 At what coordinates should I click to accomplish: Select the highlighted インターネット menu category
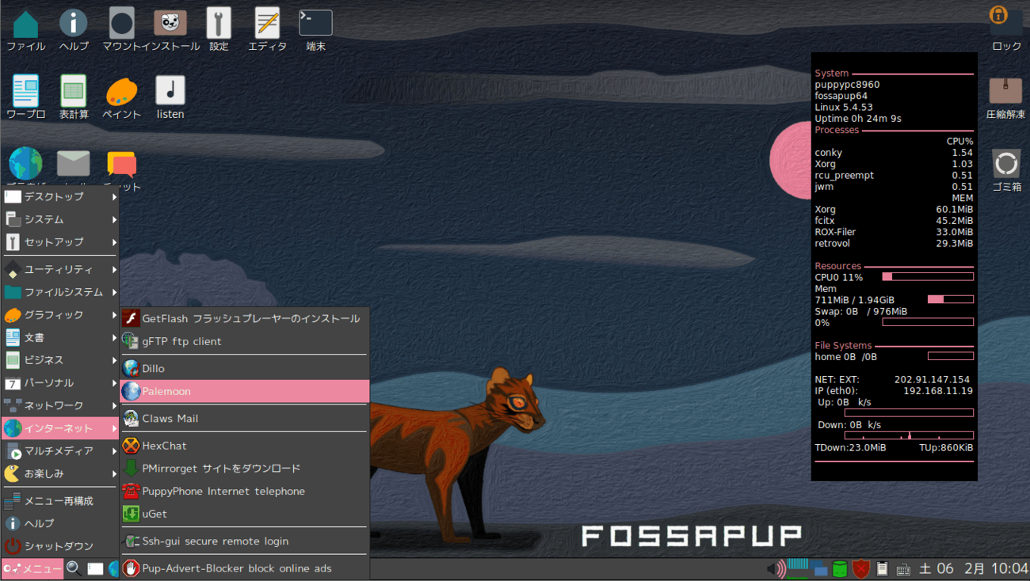(x=60, y=428)
